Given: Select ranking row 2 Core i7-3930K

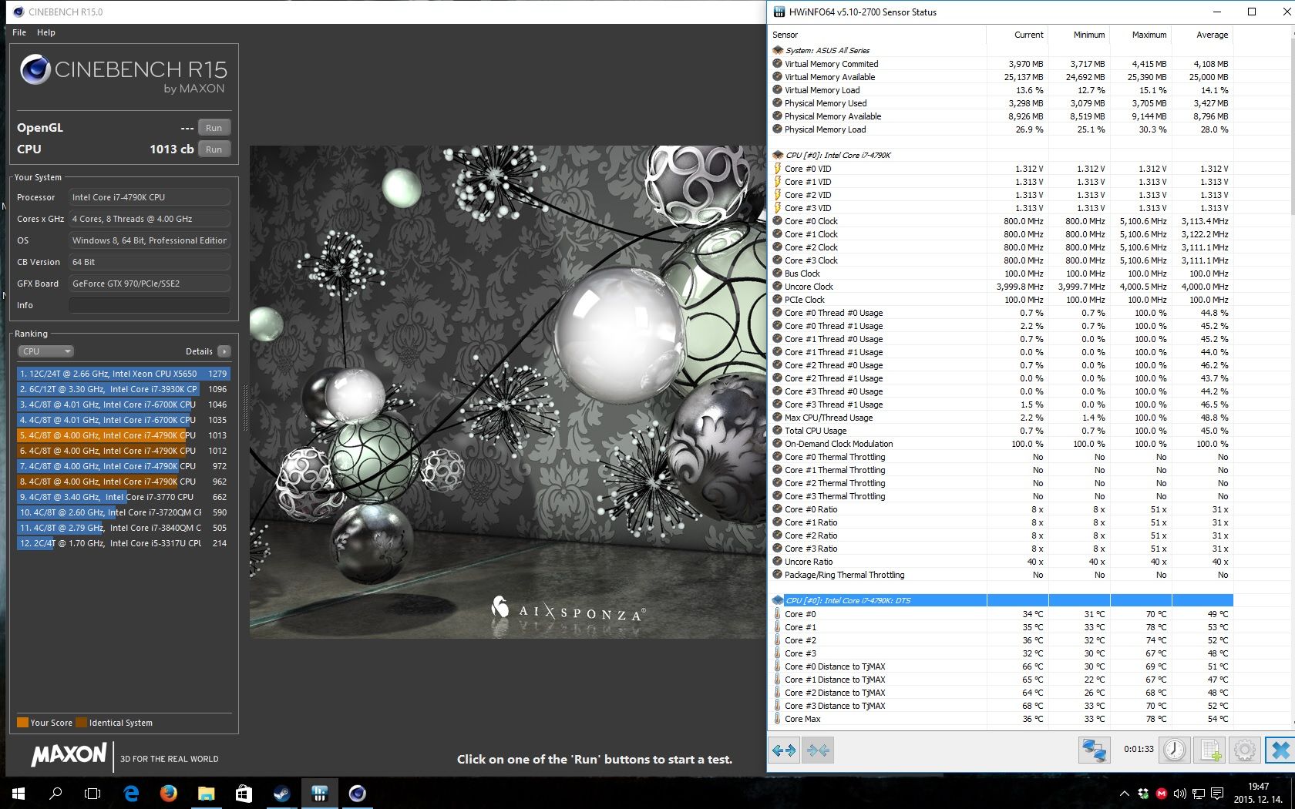Looking at the screenshot, I should (123, 389).
